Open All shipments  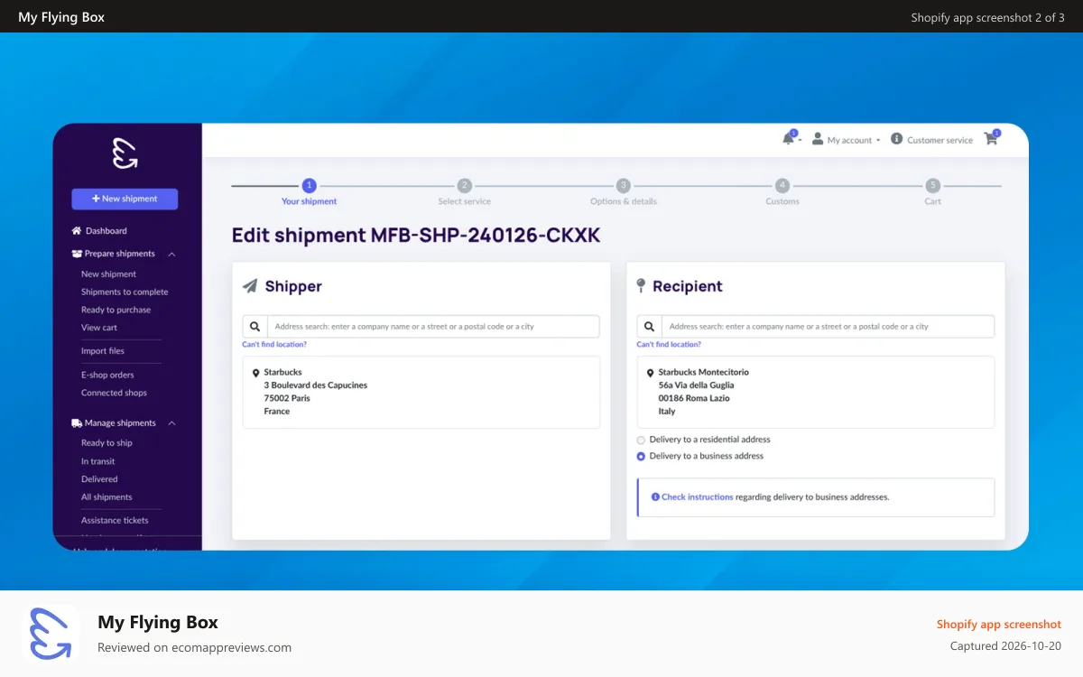106,497
